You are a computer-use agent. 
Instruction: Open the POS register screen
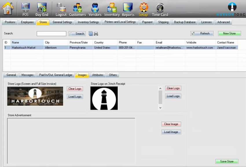[x=25, y=9]
